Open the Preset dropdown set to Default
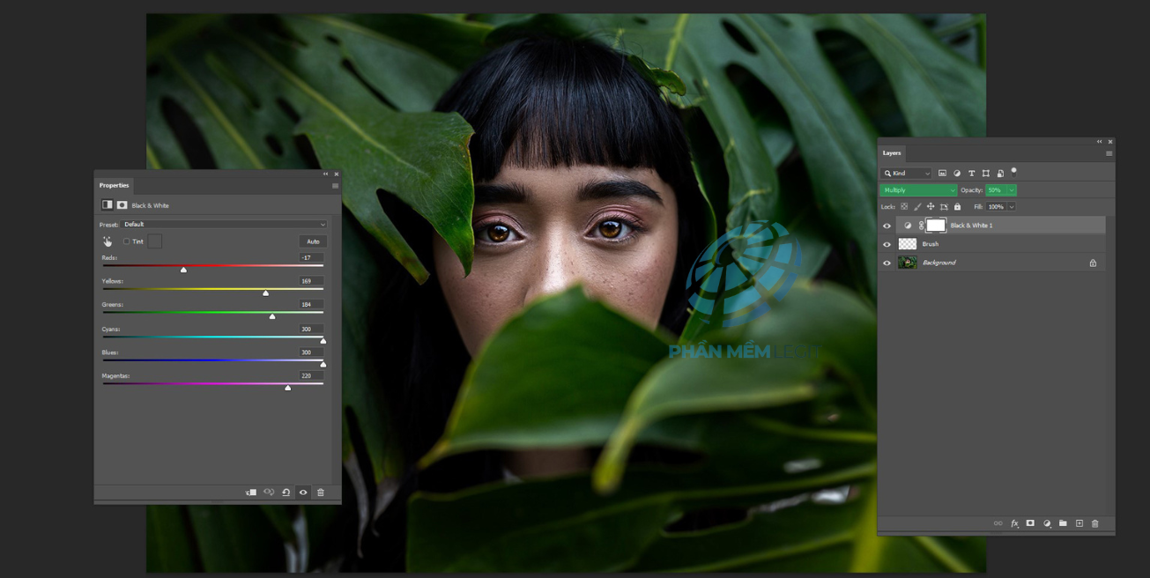 224,225
